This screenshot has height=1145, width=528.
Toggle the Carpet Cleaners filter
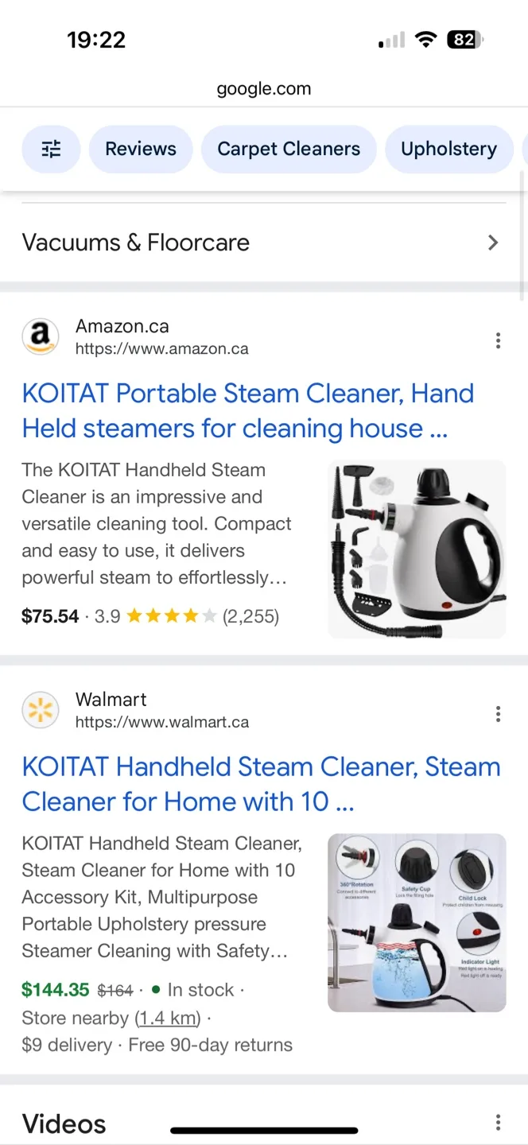(289, 149)
